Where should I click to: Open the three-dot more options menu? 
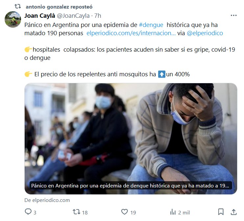coord(233,15)
